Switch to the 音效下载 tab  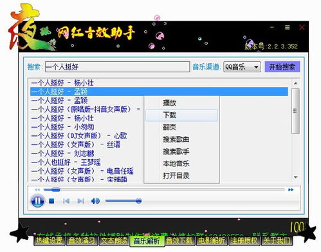pos(179,240)
